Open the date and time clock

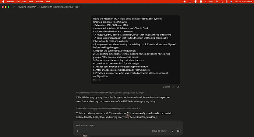243,1
